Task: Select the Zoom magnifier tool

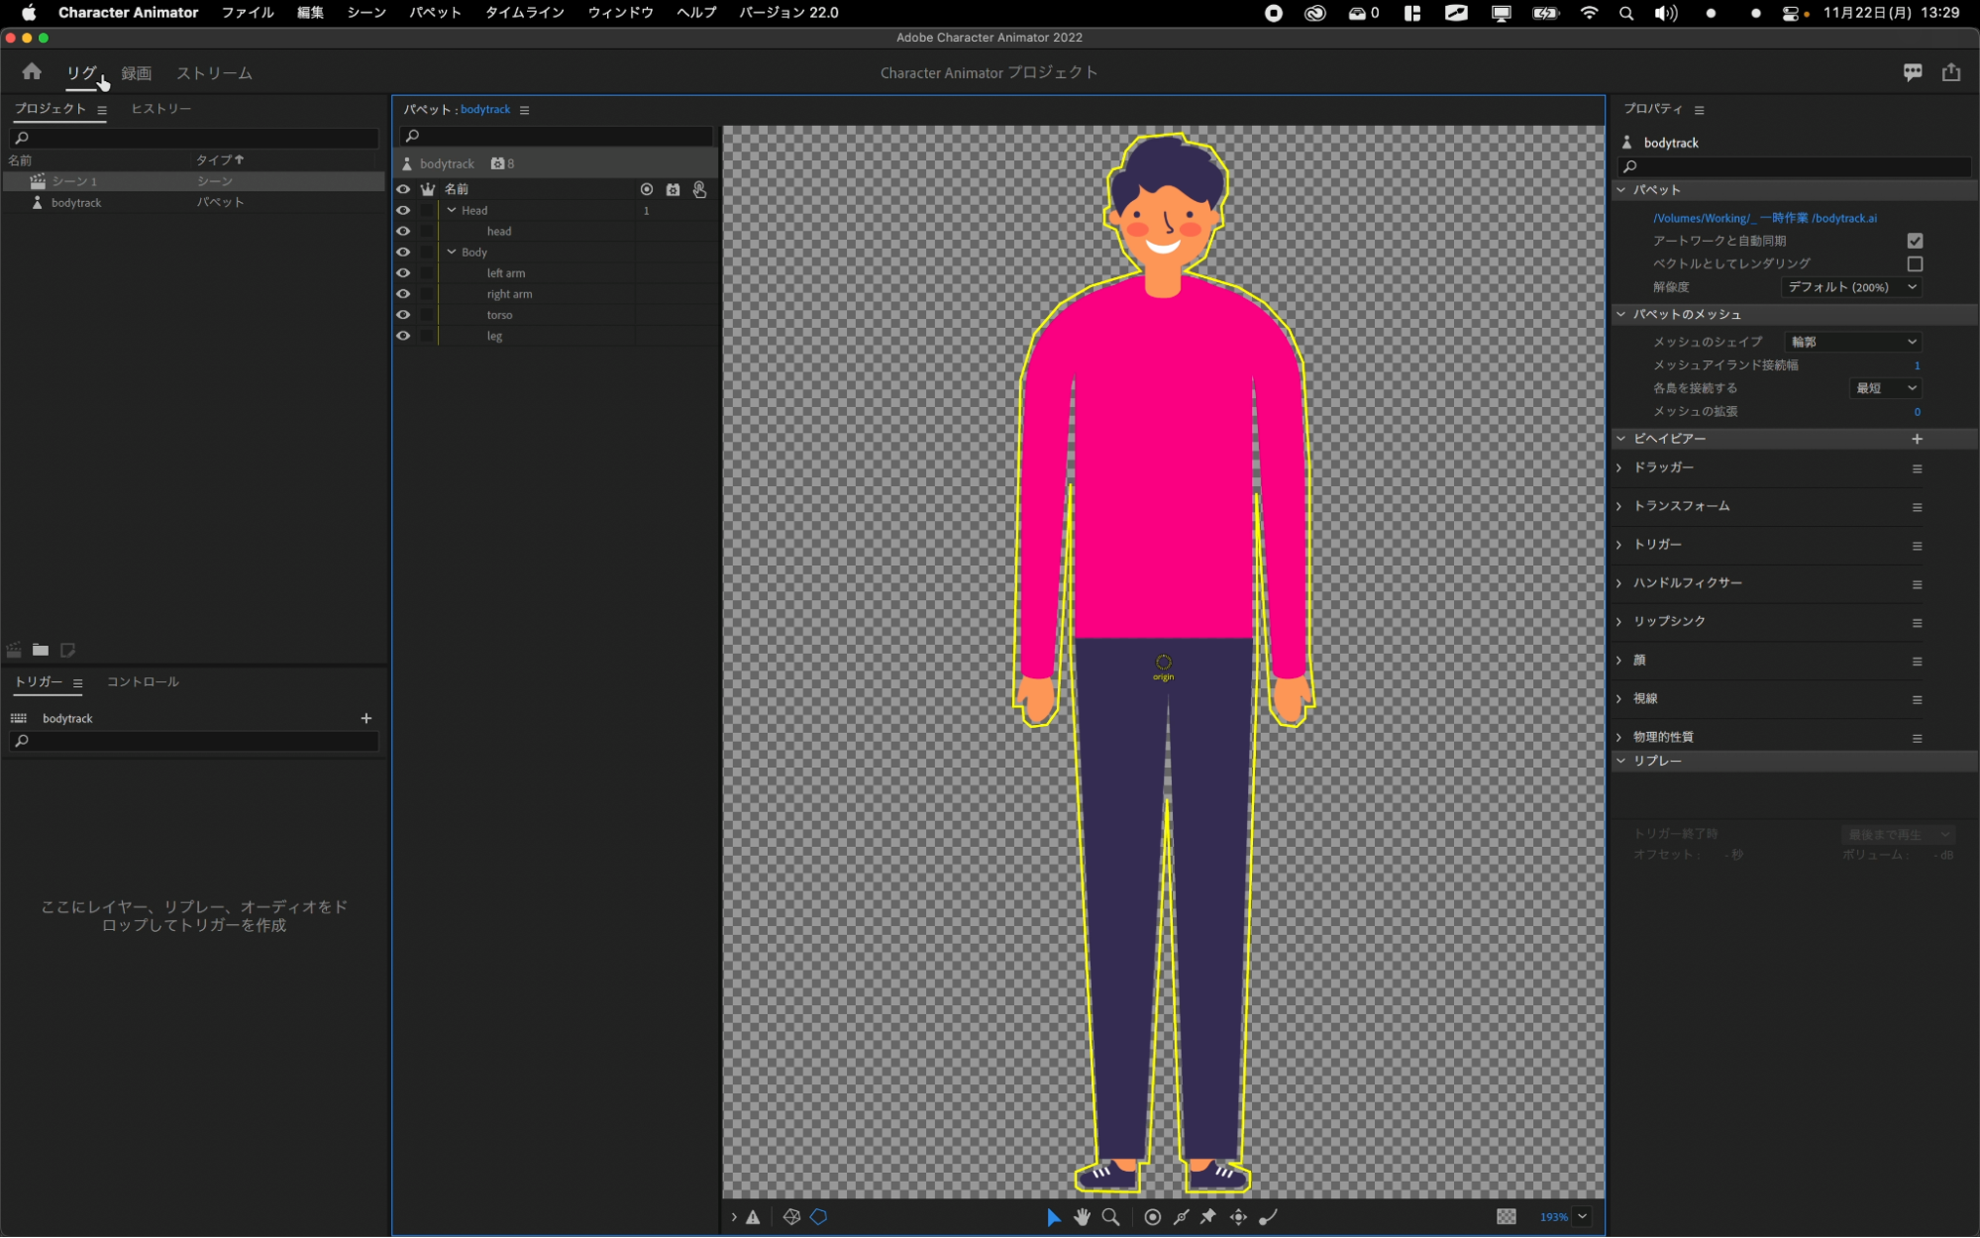Action: click(x=1110, y=1217)
